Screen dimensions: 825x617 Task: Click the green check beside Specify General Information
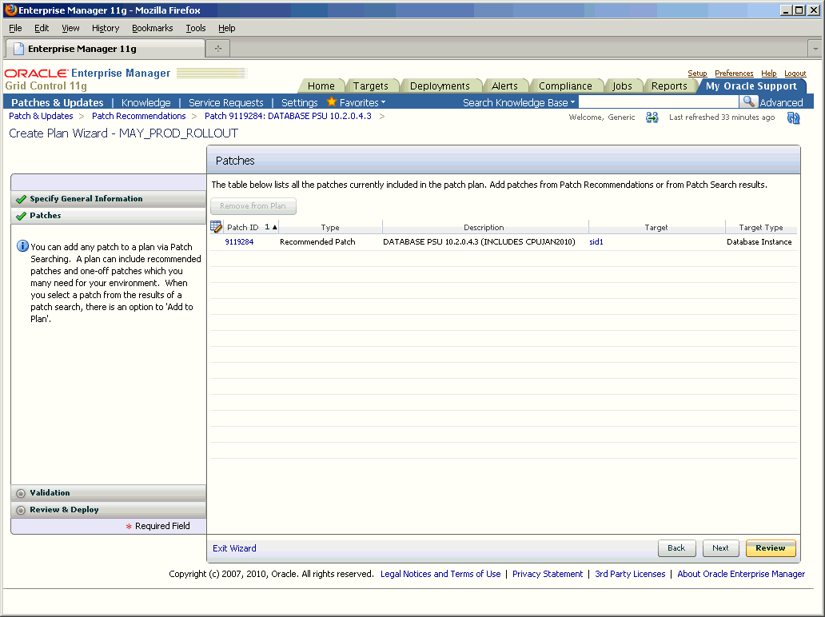[21, 199]
